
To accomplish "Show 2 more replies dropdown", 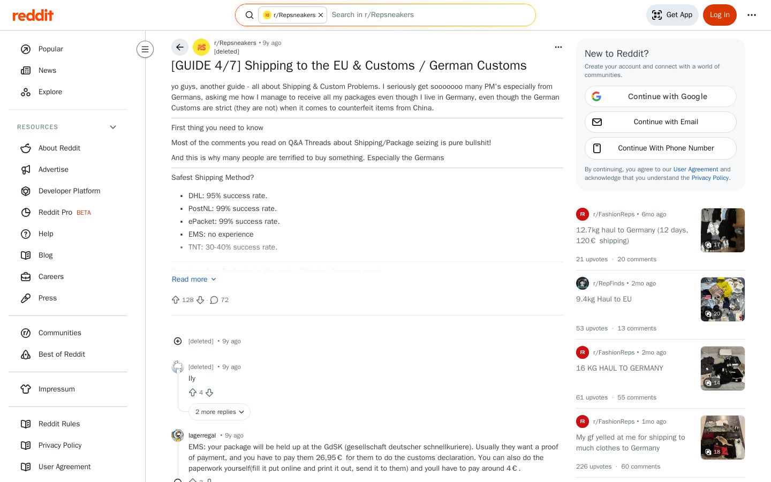I will point(220,412).
